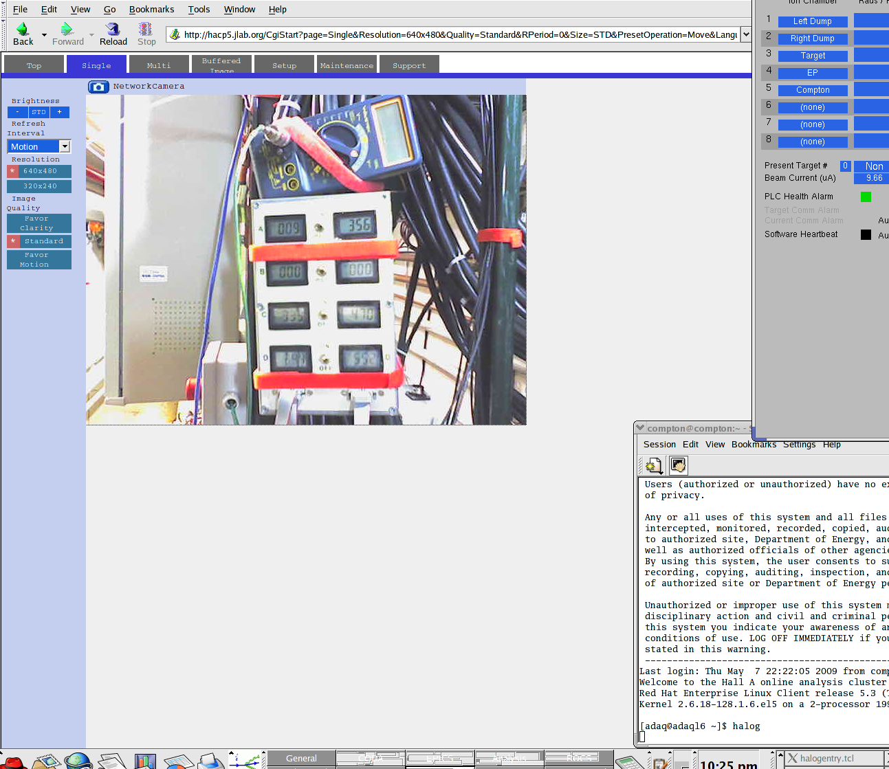Screen dimensions: 889x769
Task: Open the calculator icon in the taskbar
Action: coord(628,761)
